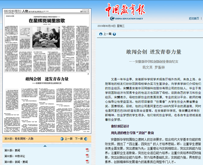
Task: Click the 第06版：校长周刊·人物 current page label
Action: [19, 139]
